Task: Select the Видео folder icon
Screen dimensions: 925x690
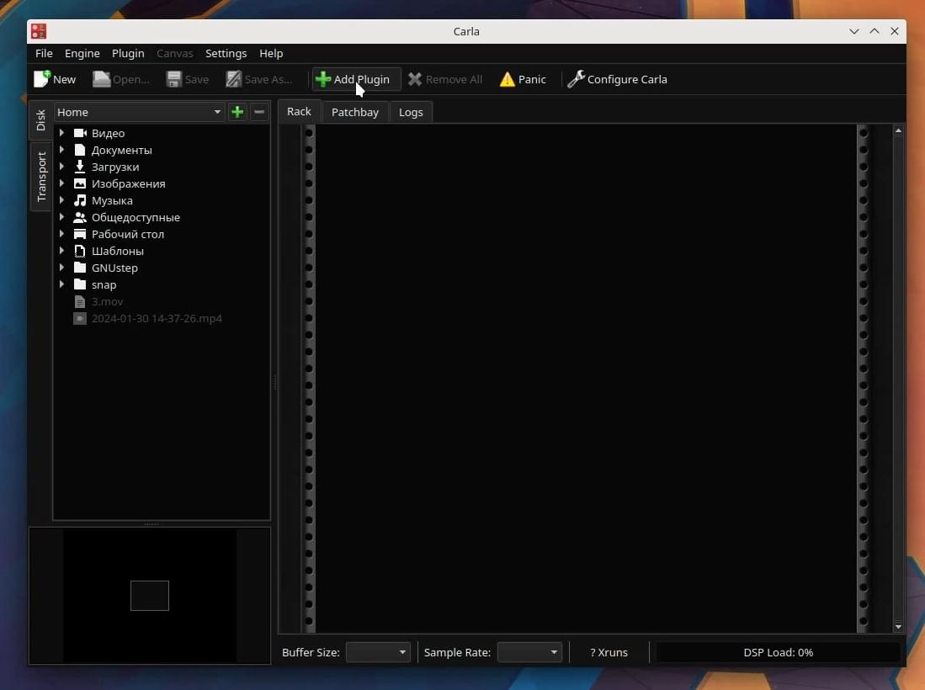Action: pyautogui.click(x=80, y=133)
